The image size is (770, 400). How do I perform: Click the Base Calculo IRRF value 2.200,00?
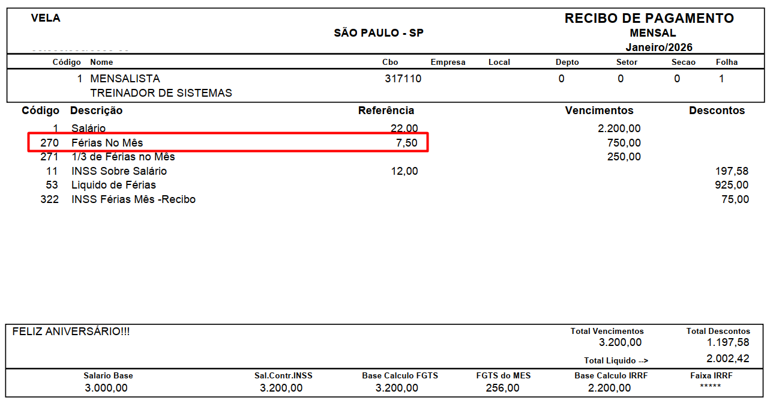609,388
